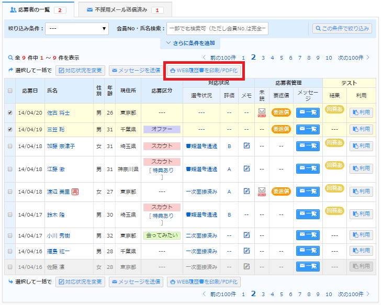This screenshot has width=382, height=305.
Task: Click 回答あり badge for 加藤 奈津子
Action: (x=334, y=143)
